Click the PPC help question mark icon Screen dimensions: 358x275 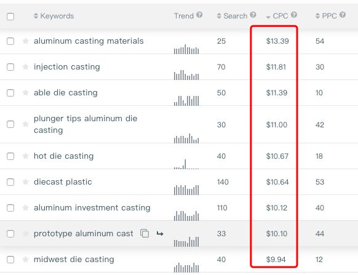click(343, 15)
